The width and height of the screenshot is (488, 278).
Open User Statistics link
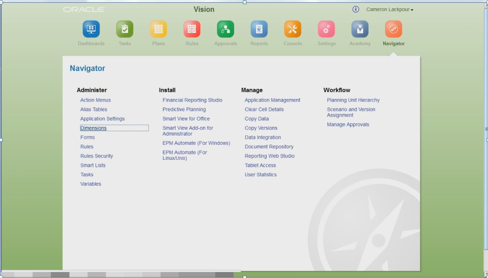coord(261,175)
